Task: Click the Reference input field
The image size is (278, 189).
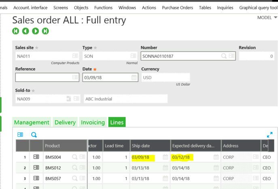Action: (x=43, y=77)
